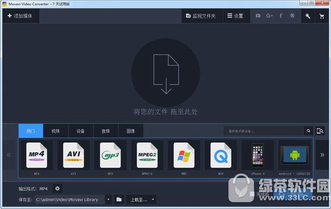Screen dimensions: 331x209
Task: Click the Movavi app icon in title bar
Action: pyautogui.click(x=5, y=4)
